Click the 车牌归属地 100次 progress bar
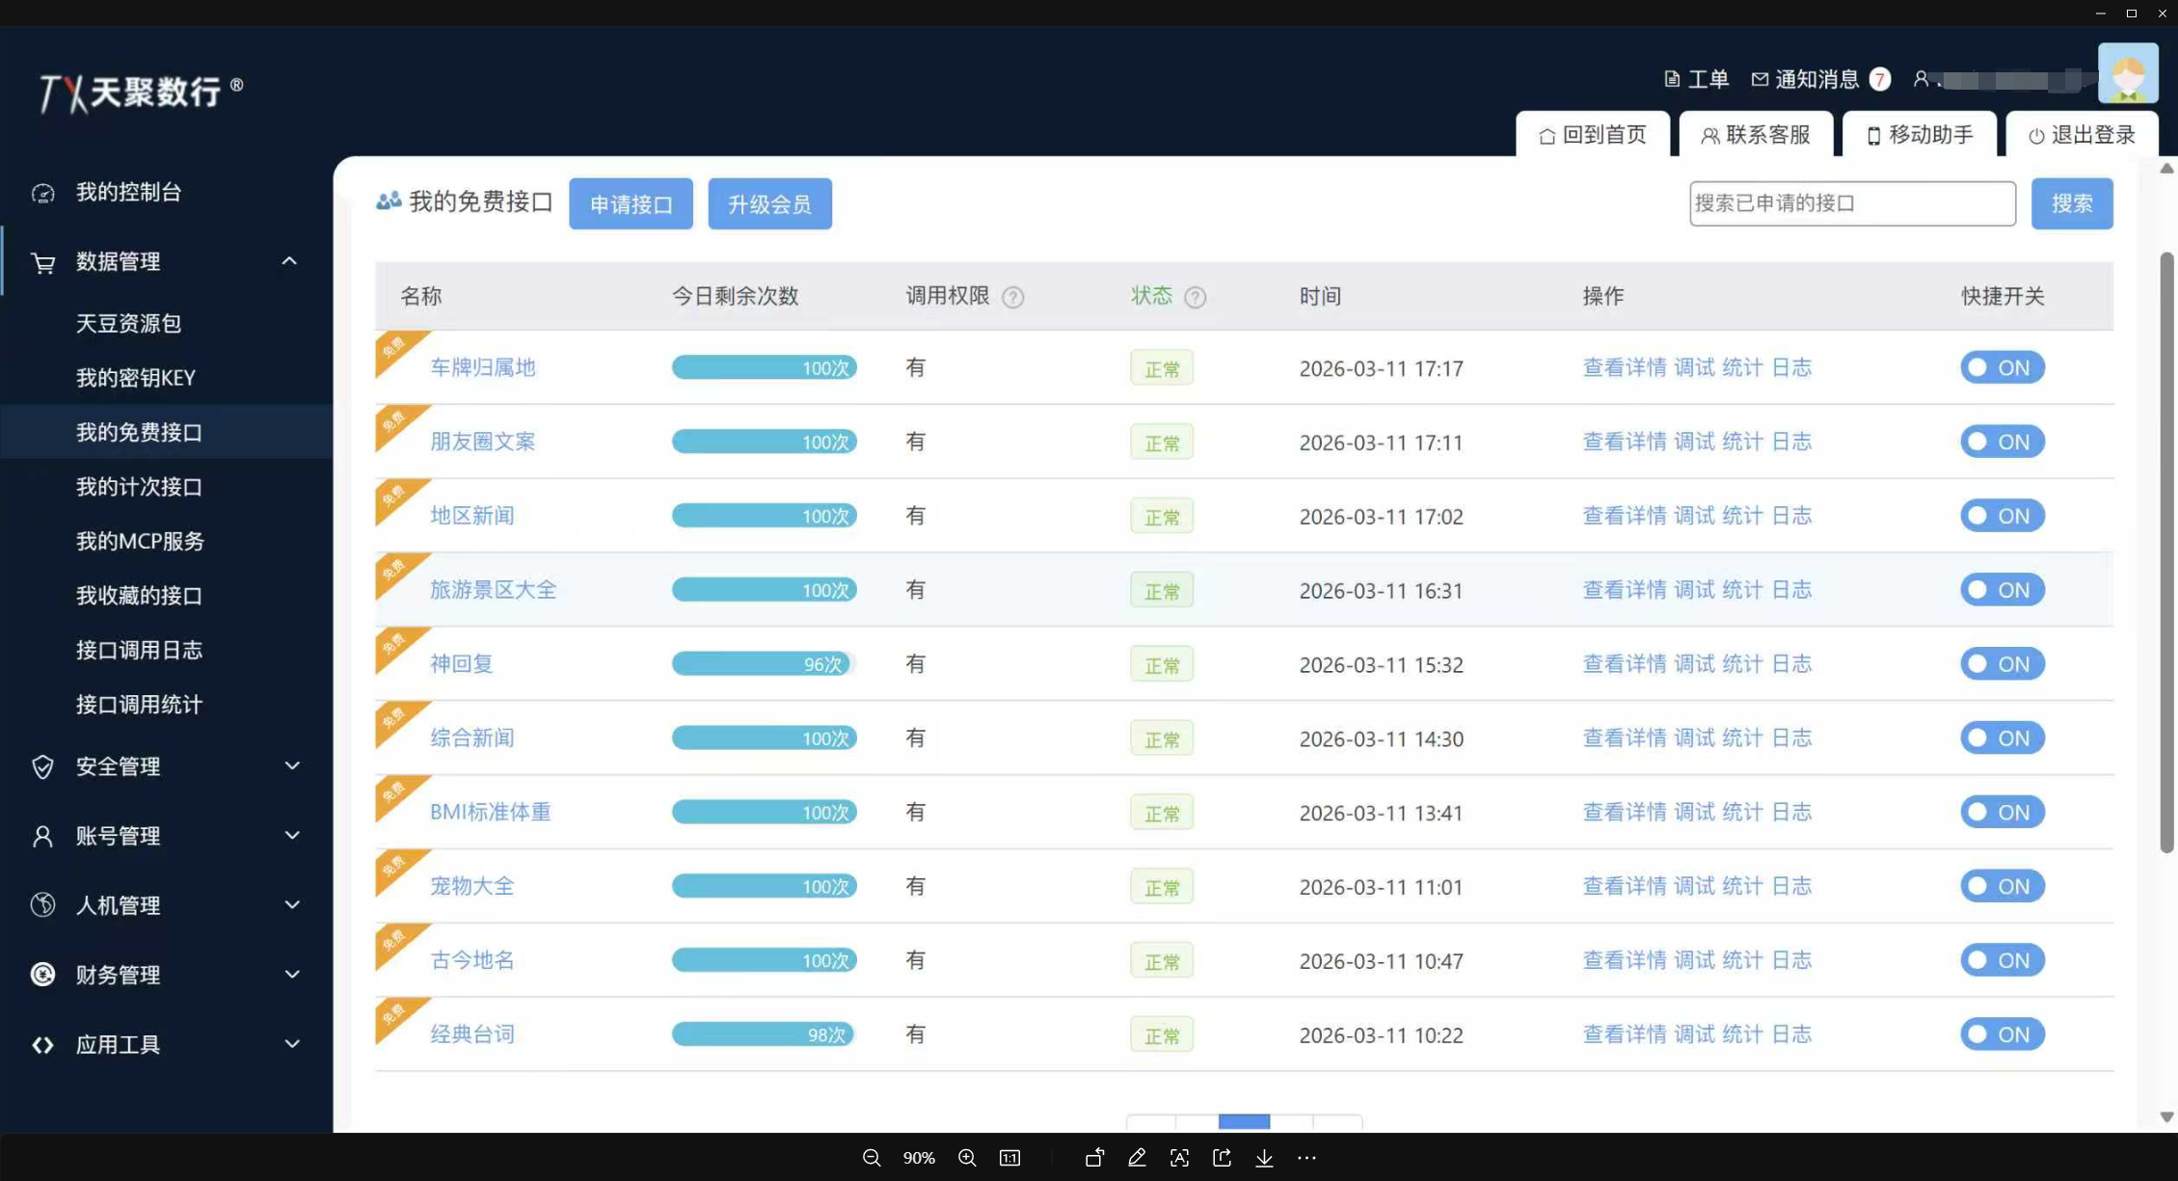This screenshot has width=2178, height=1181. point(764,367)
